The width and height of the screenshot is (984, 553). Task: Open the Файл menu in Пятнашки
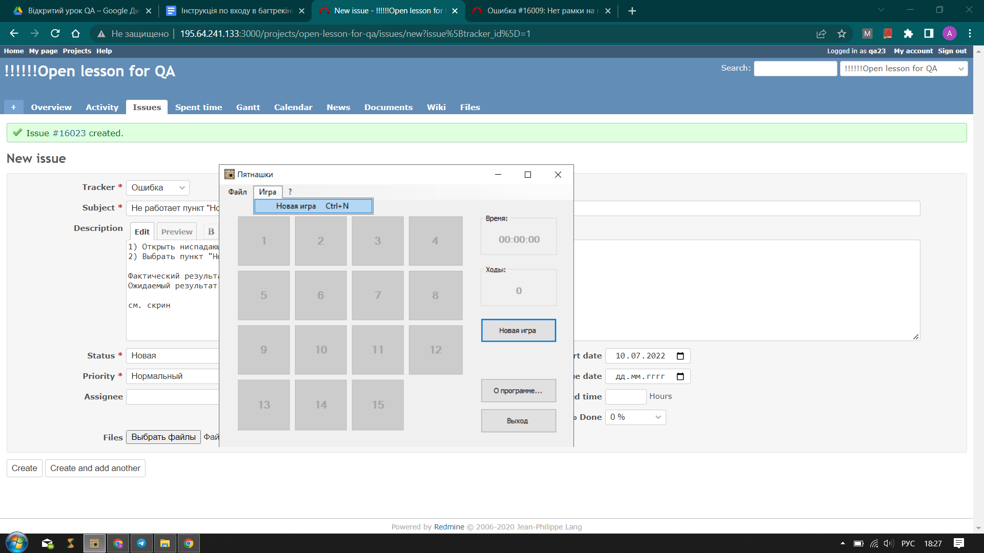pyautogui.click(x=237, y=192)
